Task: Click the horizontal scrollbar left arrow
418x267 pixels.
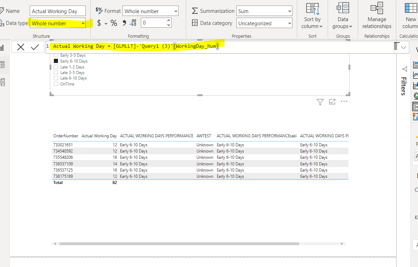Action: [x=54, y=243]
